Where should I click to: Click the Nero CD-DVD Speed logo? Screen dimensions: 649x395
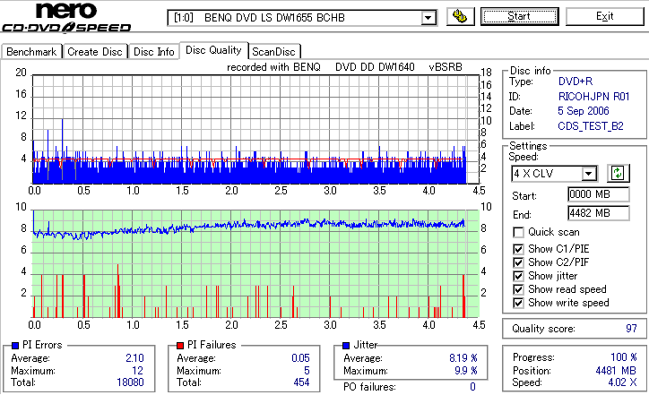[66, 17]
